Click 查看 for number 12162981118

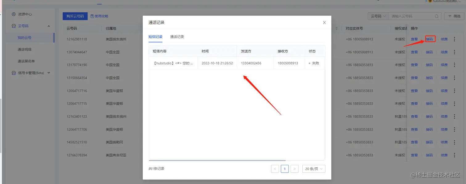pyautogui.click(x=414, y=39)
